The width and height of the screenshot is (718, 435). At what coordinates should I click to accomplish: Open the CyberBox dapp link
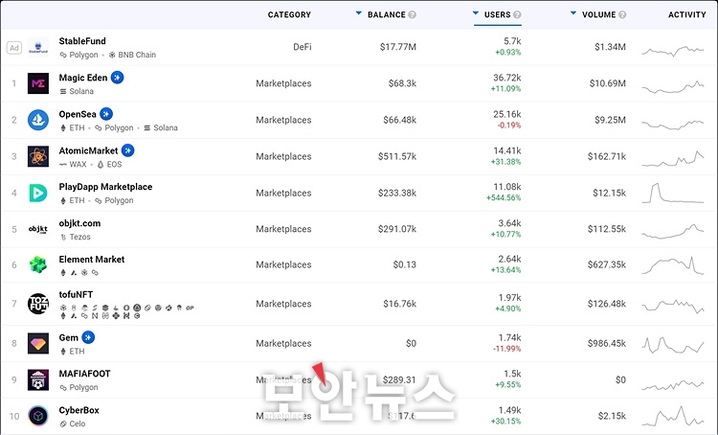[79, 410]
